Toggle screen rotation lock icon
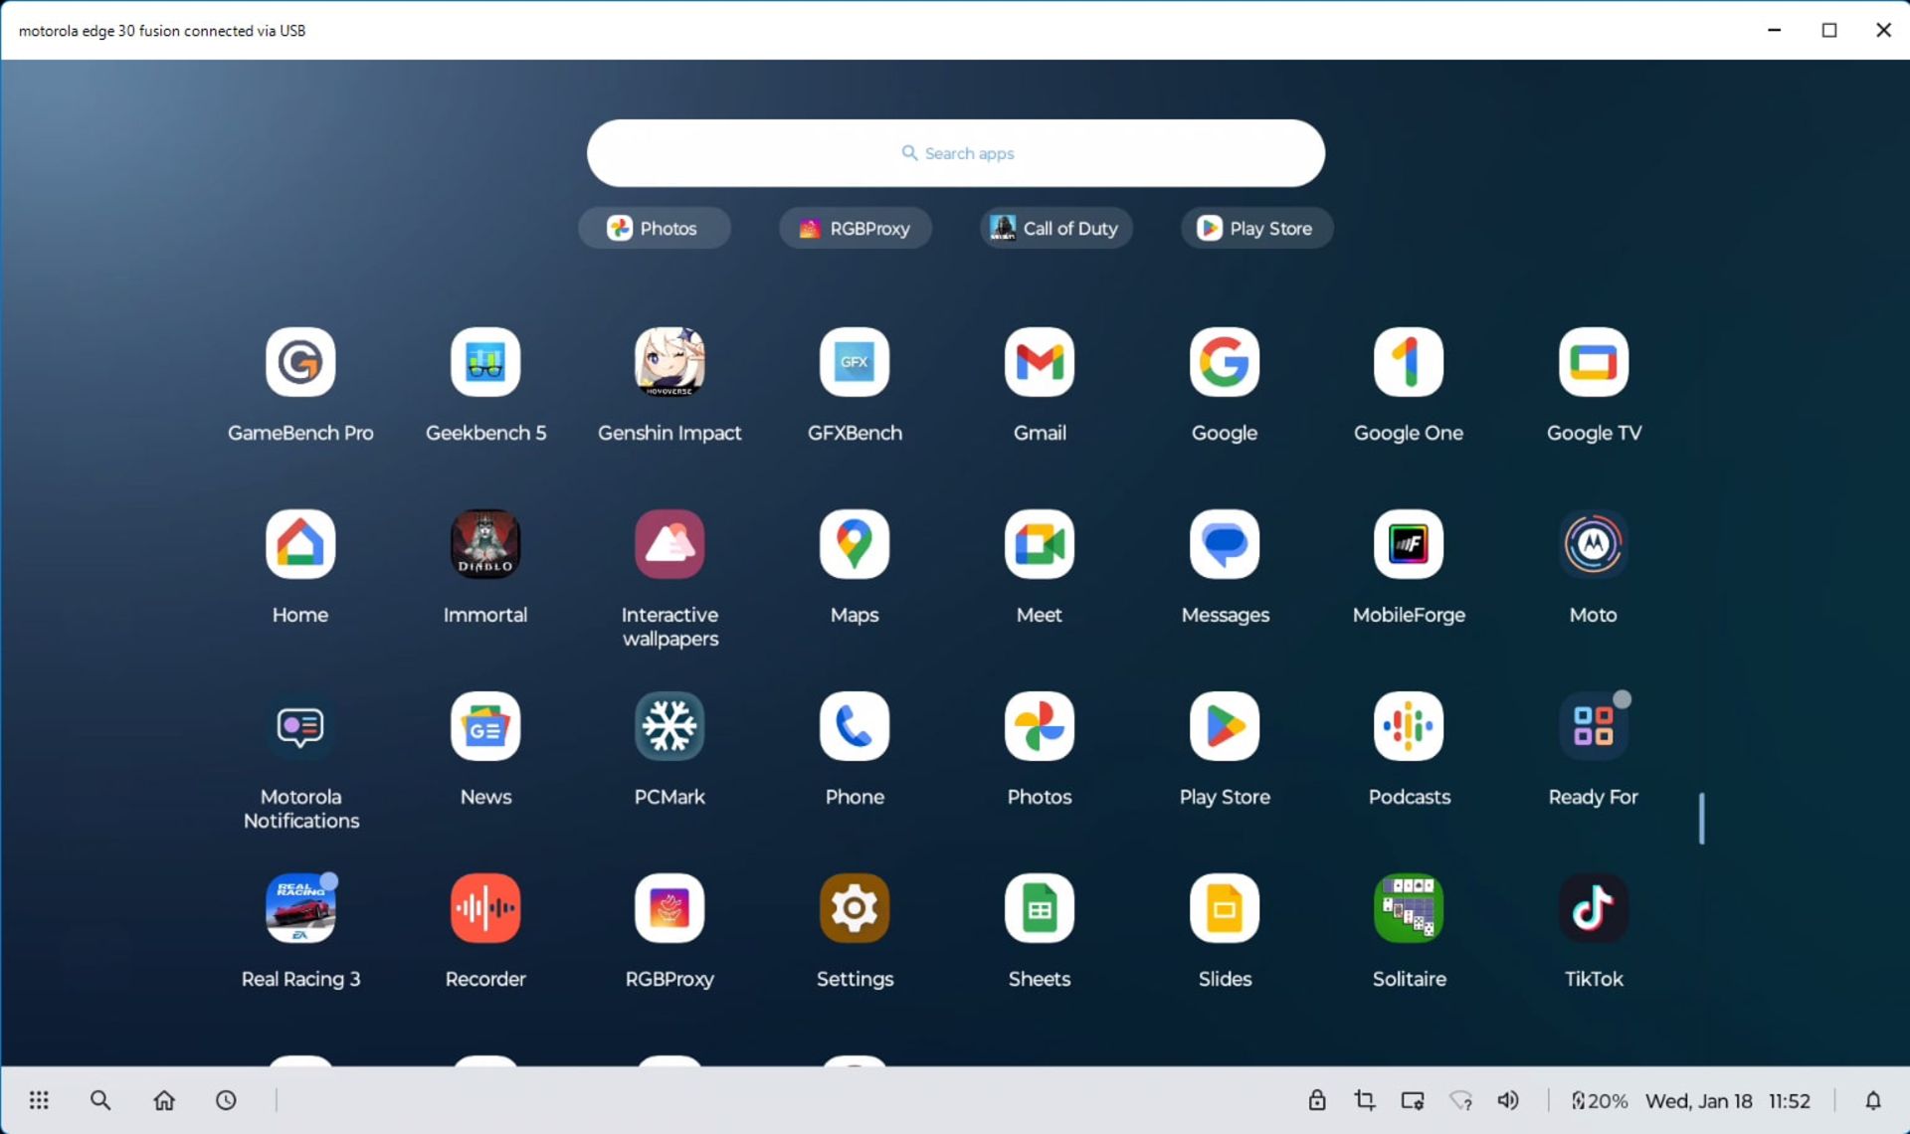Image resolution: width=1910 pixels, height=1134 pixels. [x=1316, y=1100]
